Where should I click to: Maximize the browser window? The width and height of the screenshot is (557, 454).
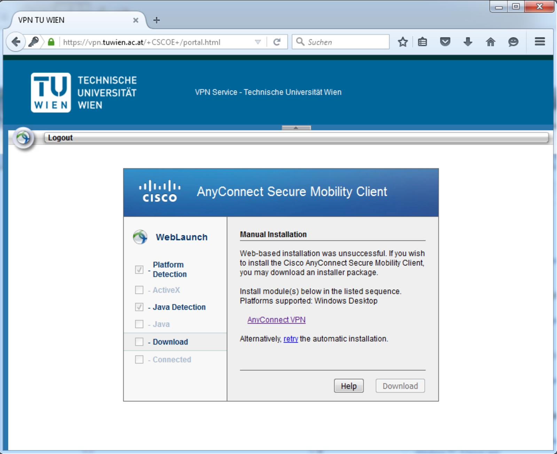[x=516, y=6]
